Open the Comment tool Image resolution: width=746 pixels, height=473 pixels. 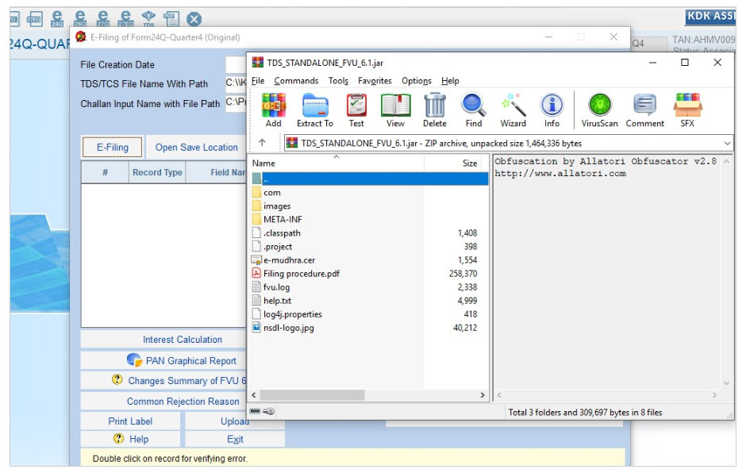[x=644, y=110]
